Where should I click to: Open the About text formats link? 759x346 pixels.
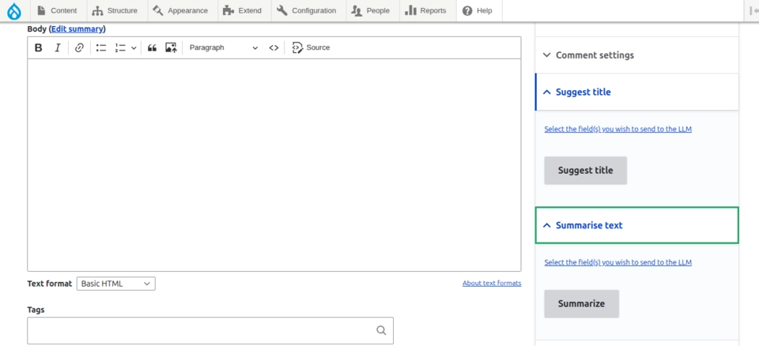(492, 283)
